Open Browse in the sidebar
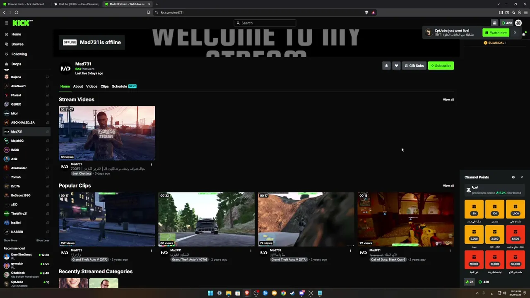 pos(17,44)
